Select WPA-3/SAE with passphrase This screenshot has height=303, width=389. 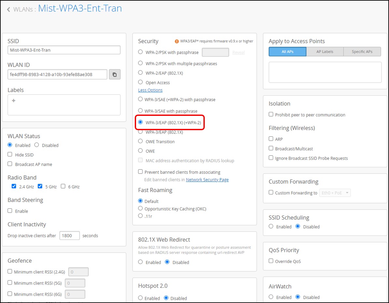coord(140,110)
